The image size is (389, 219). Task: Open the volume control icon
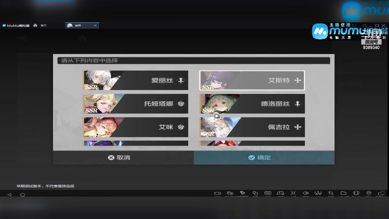click(306, 193)
